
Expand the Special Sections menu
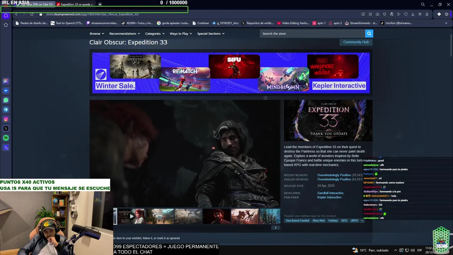211,34
